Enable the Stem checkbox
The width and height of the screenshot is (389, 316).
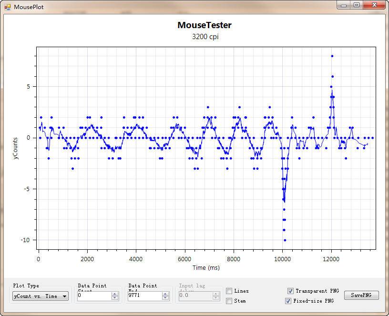click(x=229, y=301)
